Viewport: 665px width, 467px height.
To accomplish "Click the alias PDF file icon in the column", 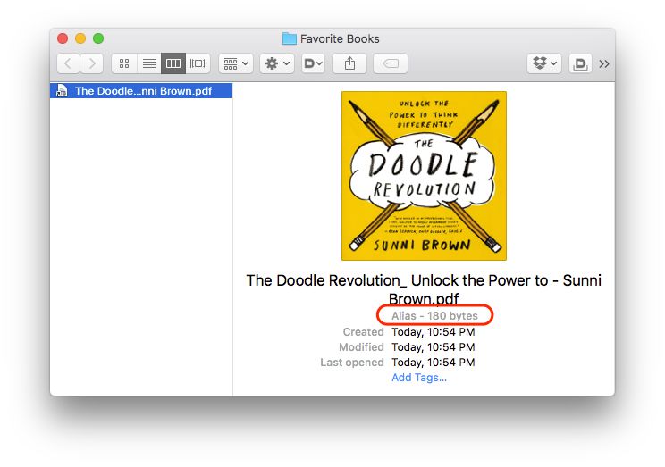I will tap(62, 91).
